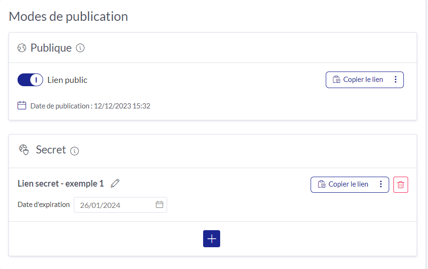Click the clipboard icon in public Copier le lien

pos(337,80)
